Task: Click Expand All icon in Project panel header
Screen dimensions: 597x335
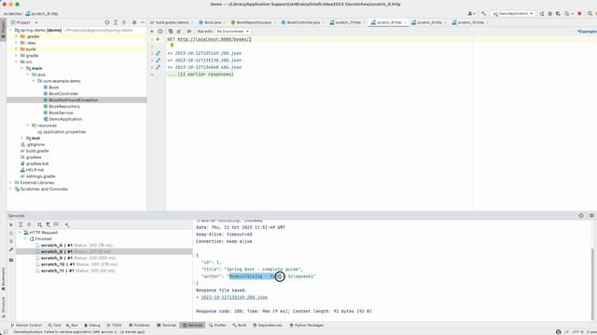Action: pos(116,22)
